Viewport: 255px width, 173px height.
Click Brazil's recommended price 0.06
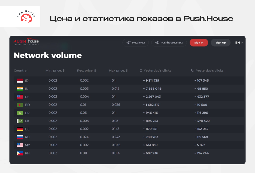(x=83, y=113)
